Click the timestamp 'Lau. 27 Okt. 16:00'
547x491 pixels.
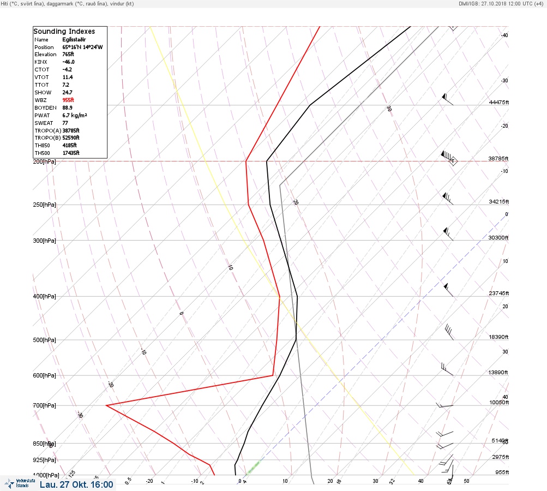pos(76,484)
